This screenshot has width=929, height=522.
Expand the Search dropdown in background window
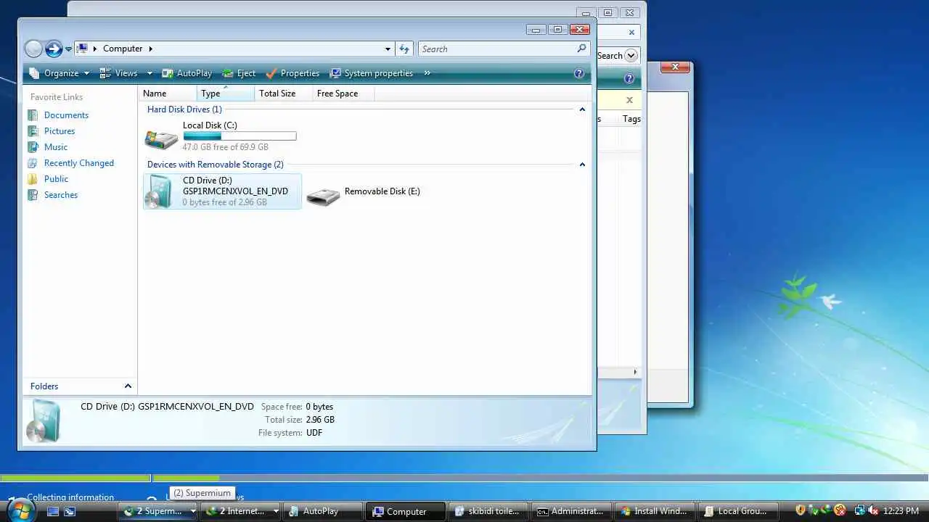[x=631, y=56]
